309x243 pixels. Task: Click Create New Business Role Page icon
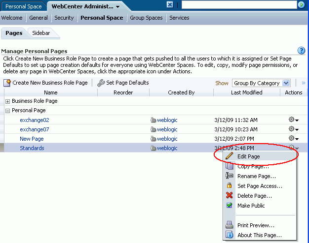7,83
